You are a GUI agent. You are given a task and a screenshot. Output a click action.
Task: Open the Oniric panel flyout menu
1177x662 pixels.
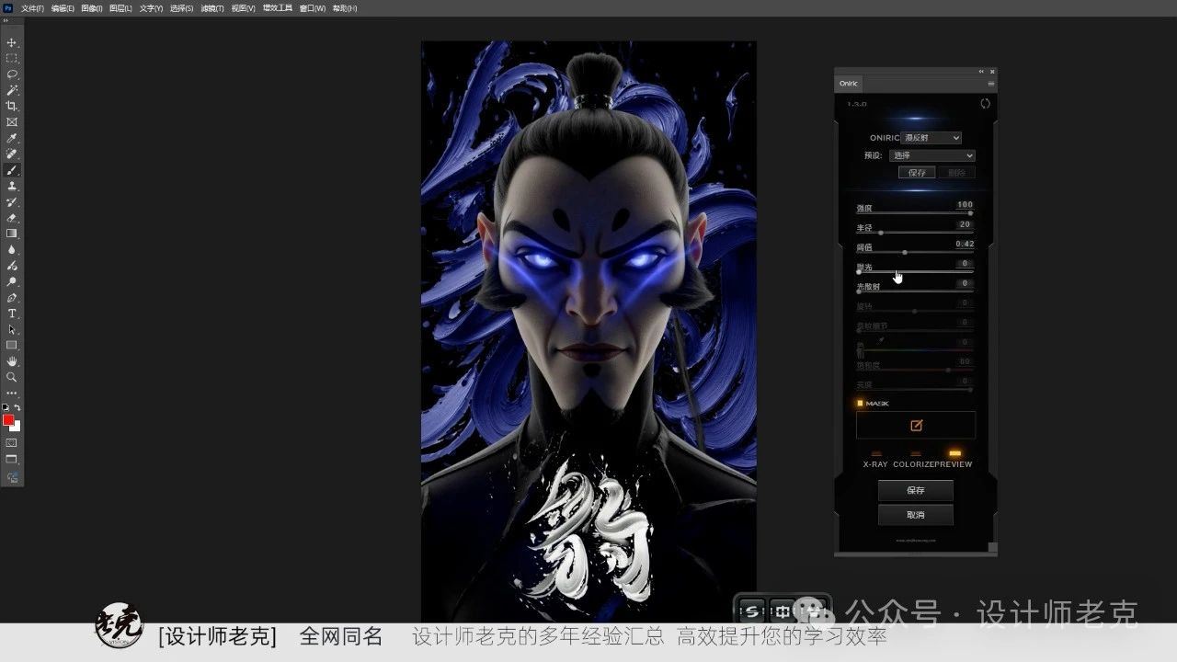pyautogui.click(x=990, y=84)
